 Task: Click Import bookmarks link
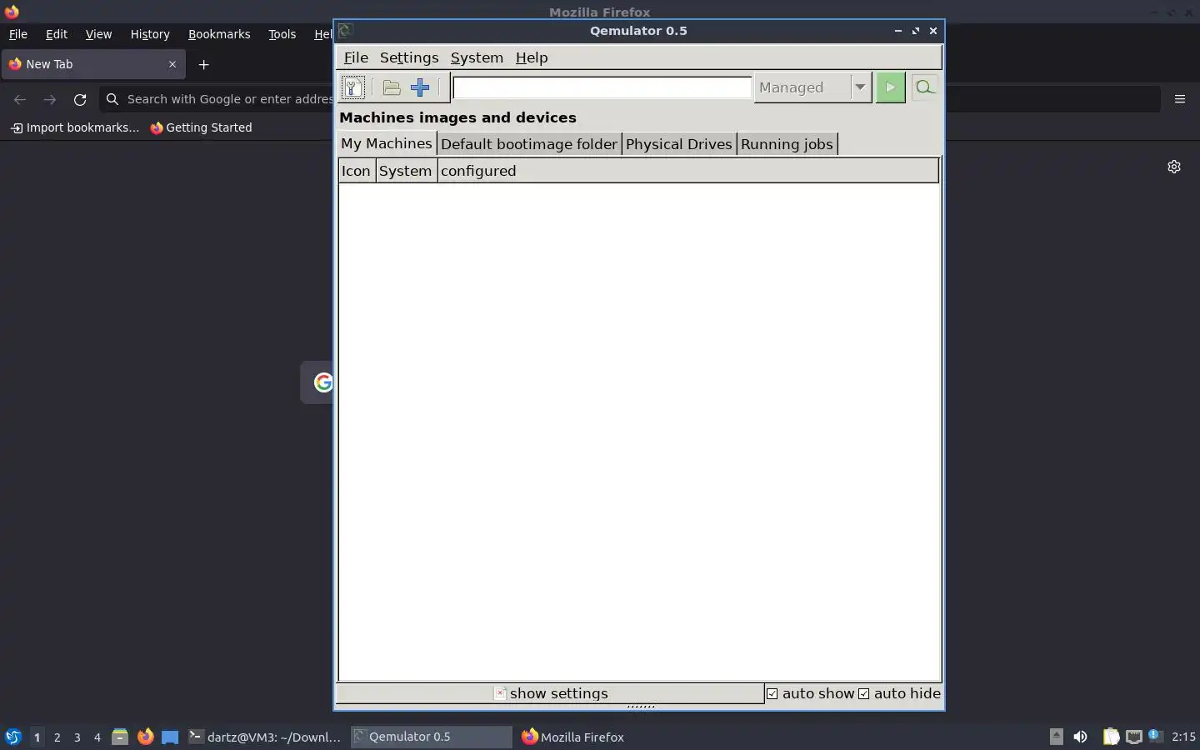[74, 127]
